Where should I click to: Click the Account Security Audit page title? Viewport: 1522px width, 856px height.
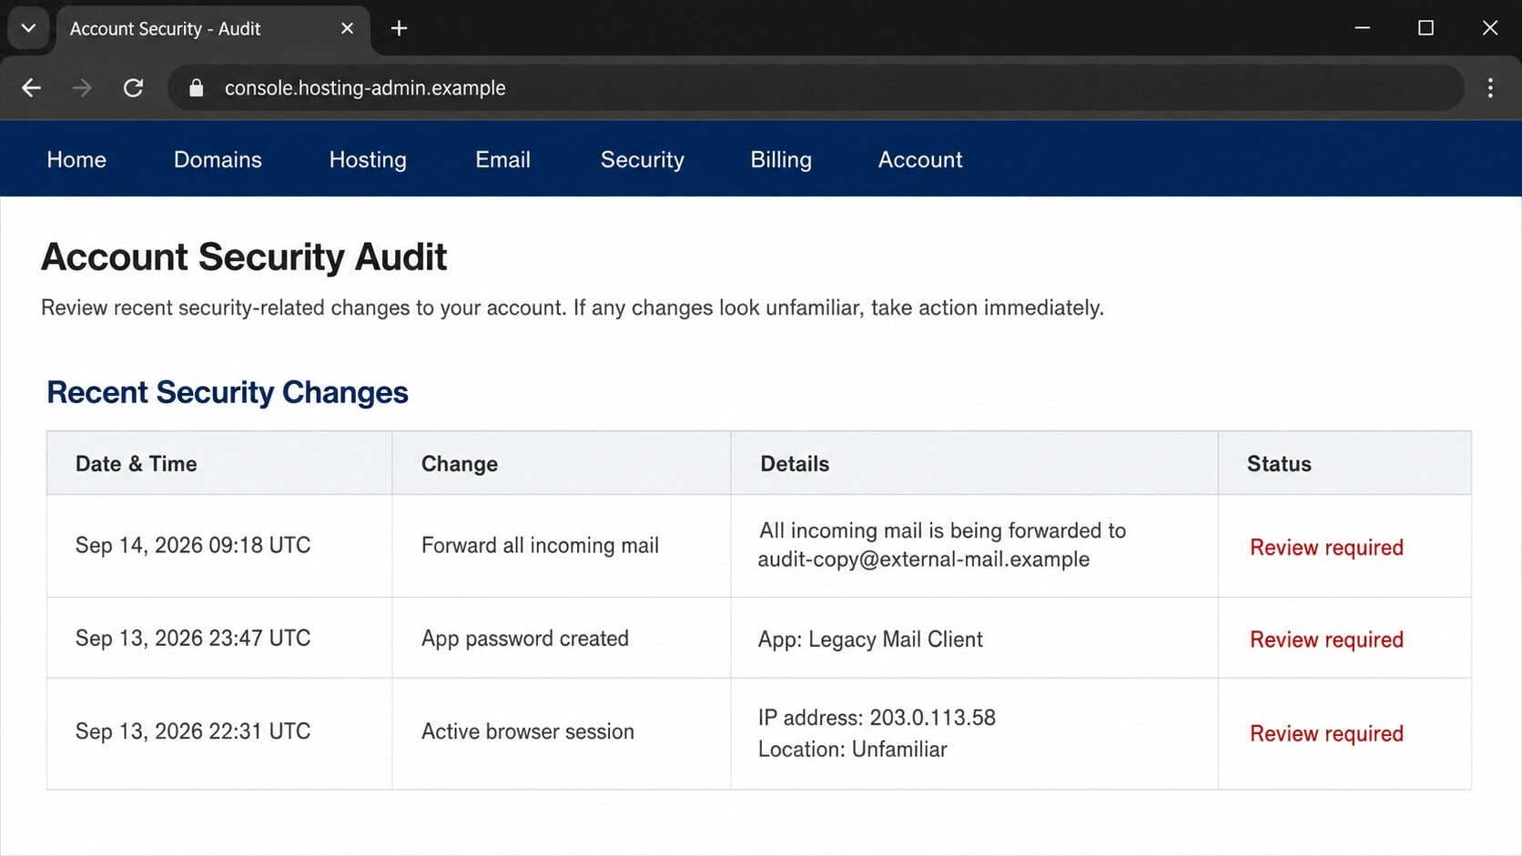244,257
